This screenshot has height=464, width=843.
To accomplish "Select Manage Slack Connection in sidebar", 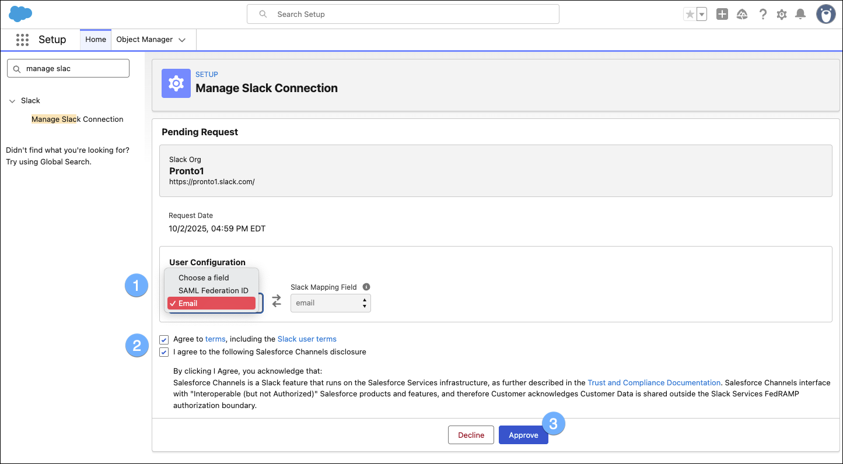I will point(77,119).
